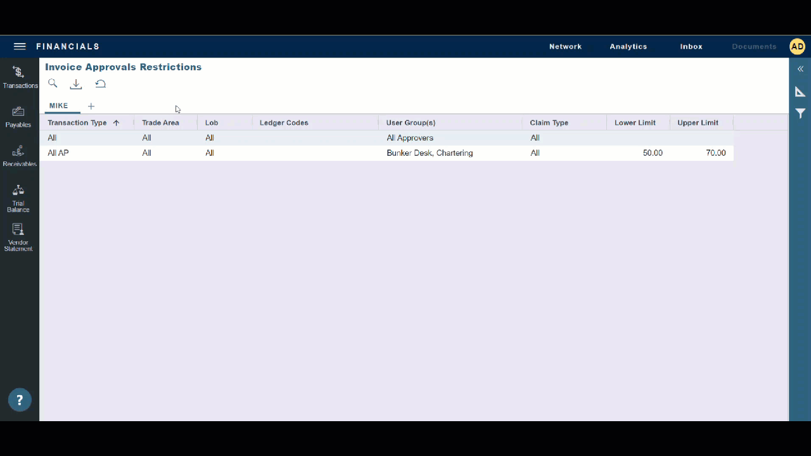
Task: Export data using the download icon
Action: [x=76, y=84]
